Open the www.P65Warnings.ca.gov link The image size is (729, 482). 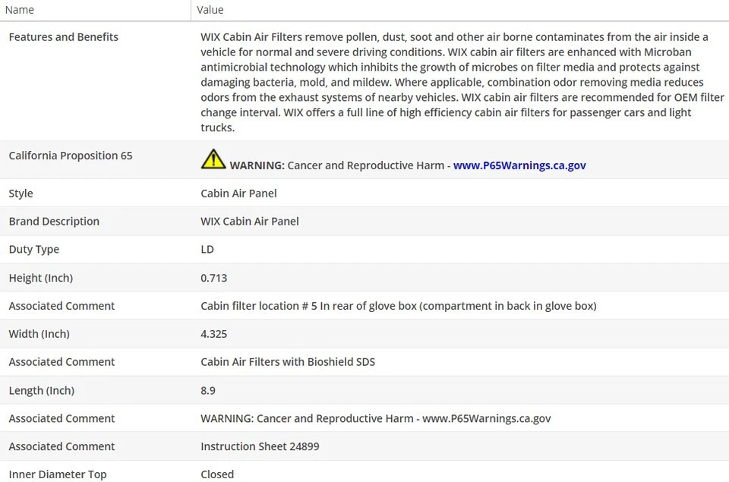pos(519,165)
